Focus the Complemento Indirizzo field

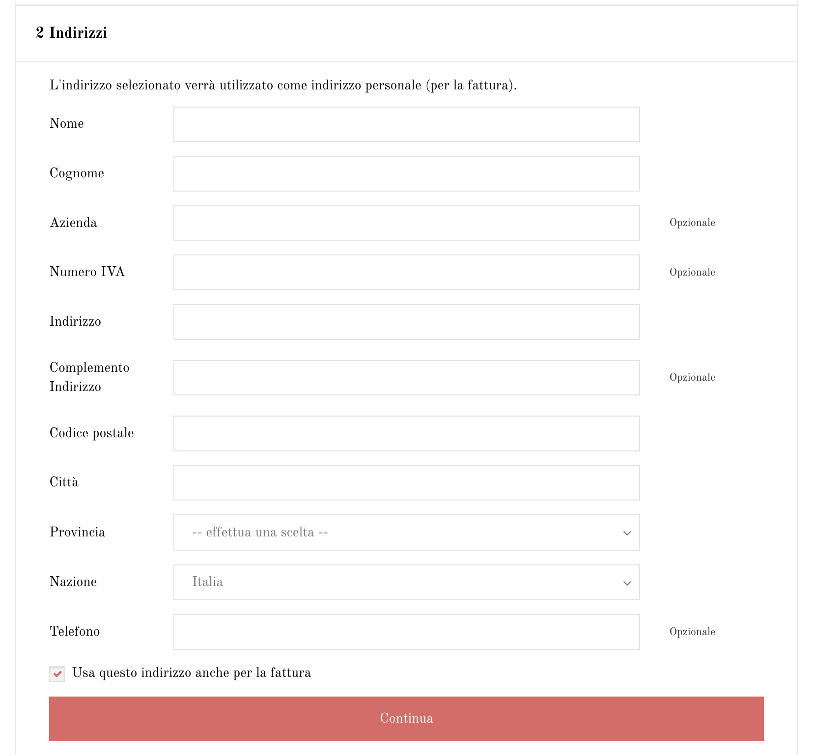[406, 378]
